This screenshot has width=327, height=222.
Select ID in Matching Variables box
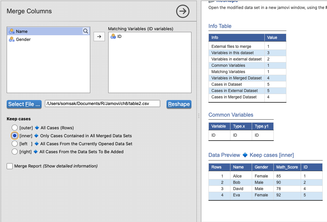pos(119,37)
